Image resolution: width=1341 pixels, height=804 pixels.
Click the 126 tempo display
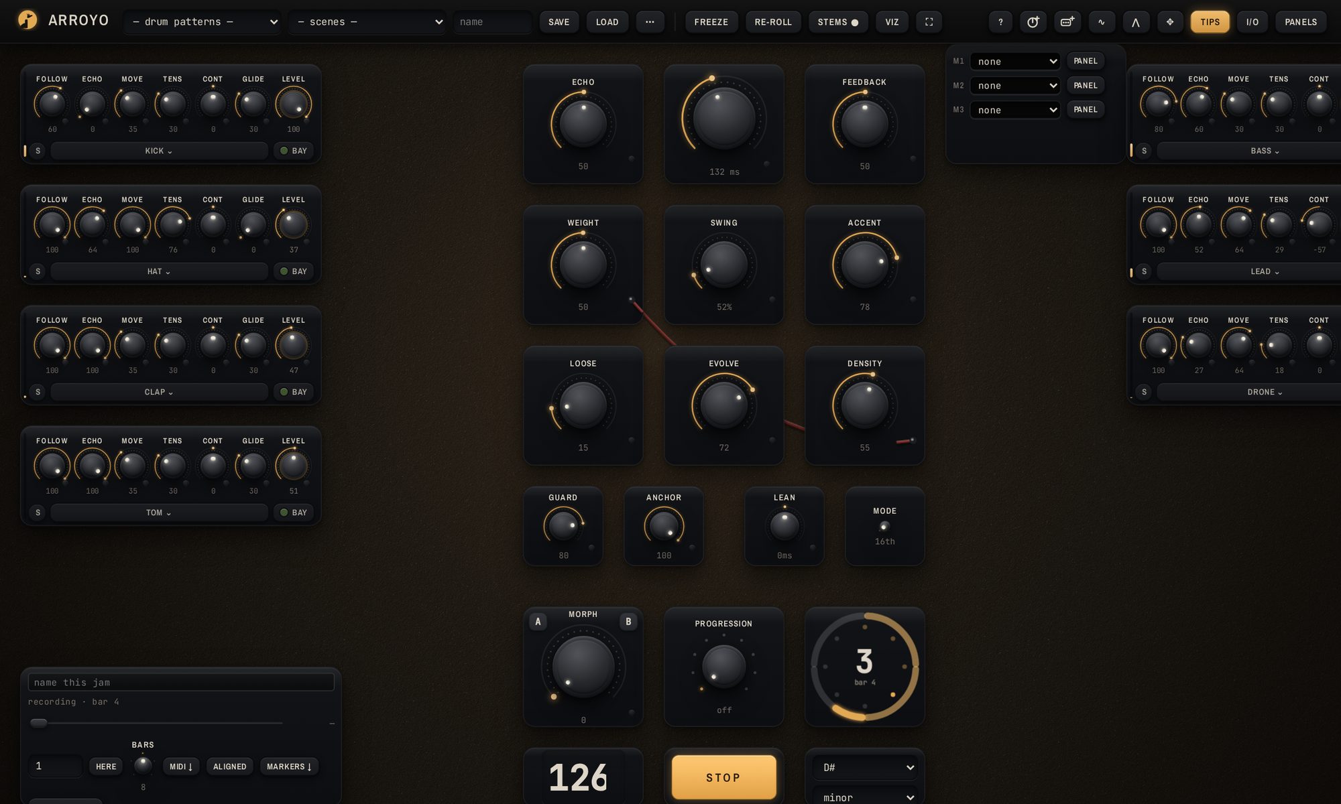click(578, 777)
